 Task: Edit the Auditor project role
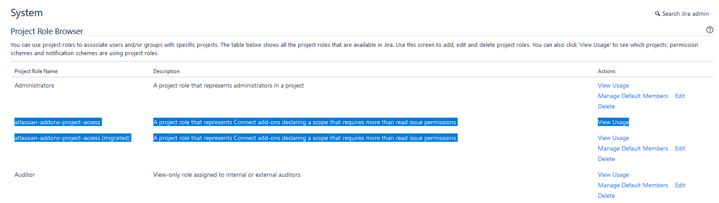pos(680,185)
